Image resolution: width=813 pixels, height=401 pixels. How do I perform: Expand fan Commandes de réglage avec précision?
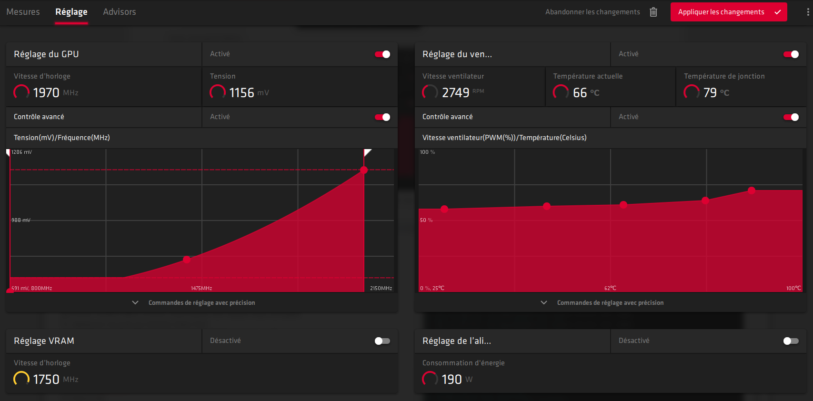pos(610,303)
